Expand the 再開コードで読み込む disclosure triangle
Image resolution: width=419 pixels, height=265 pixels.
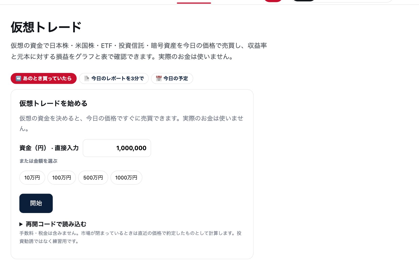pos(21,224)
